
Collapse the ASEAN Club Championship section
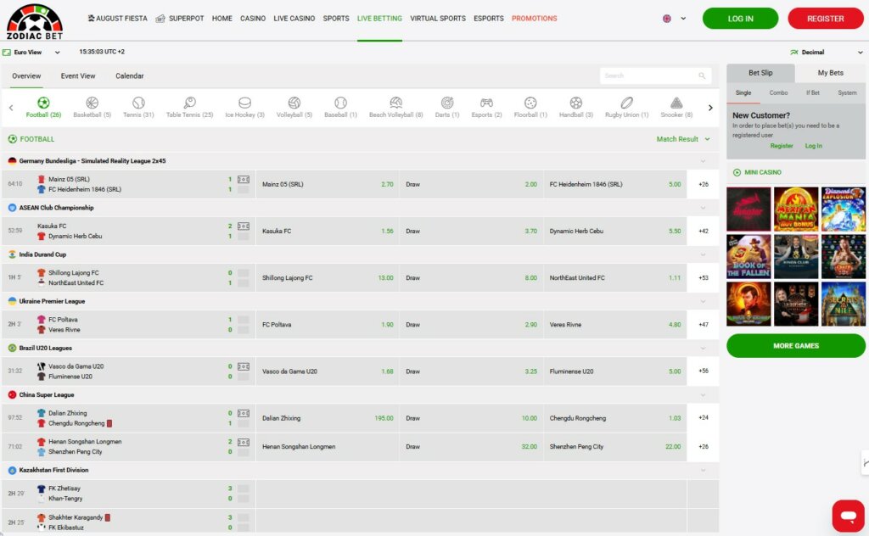[x=703, y=208]
